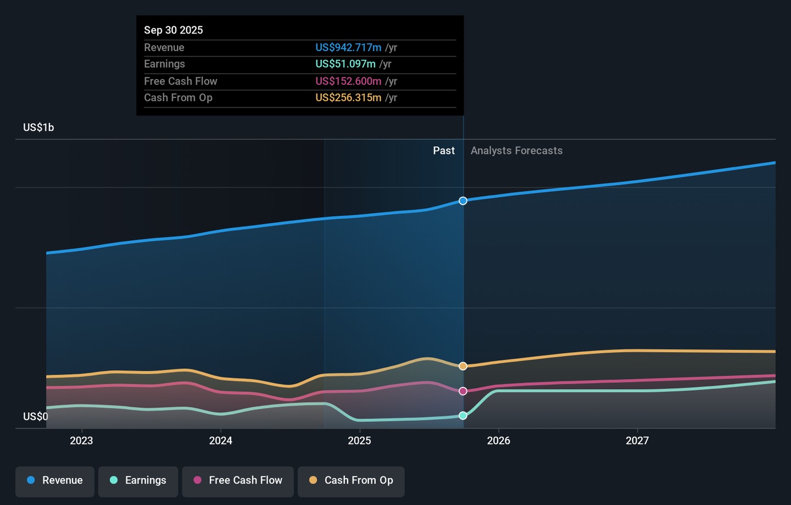Click the Sep 30 2025 tooltip heading
Image resolution: width=791 pixels, height=505 pixels.
pos(174,30)
